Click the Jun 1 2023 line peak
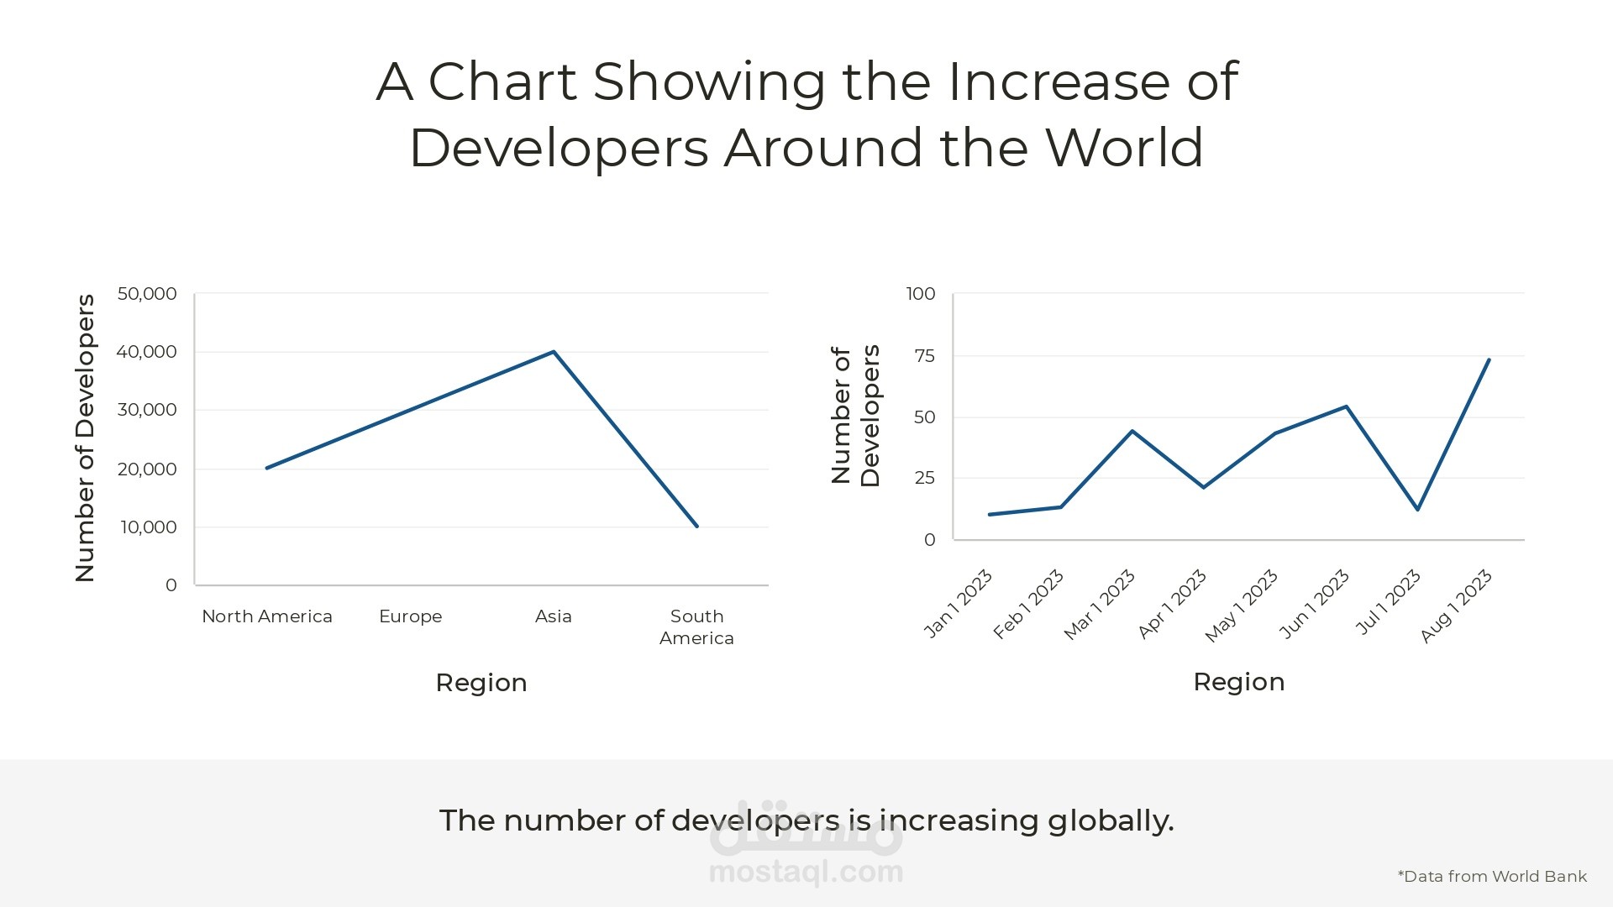The height and width of the screenshot is (907, 1613). click(1346, 407)
